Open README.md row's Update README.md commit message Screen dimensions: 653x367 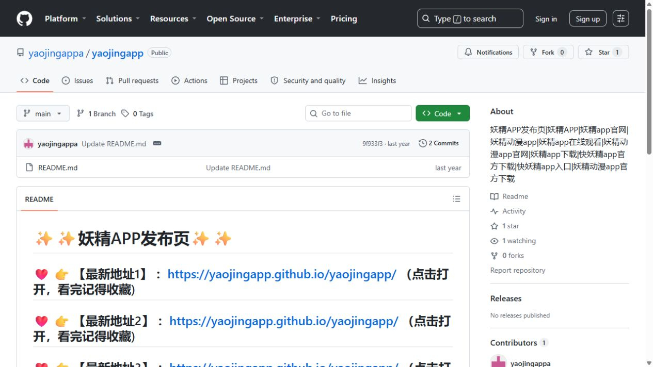[x=238, y=168]
